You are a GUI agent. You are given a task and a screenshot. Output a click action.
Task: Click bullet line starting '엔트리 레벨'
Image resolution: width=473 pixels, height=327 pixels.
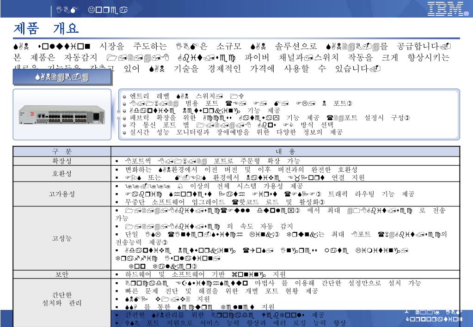point(187,96)
